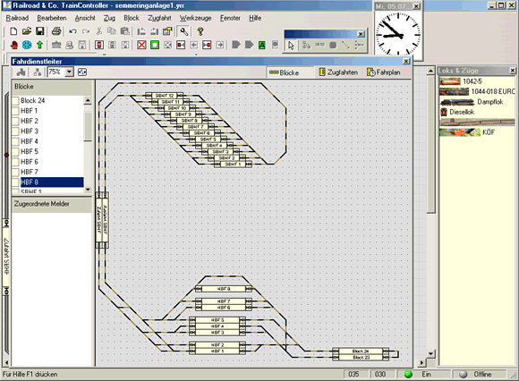Viewport: 519px width, 381px height.
Task: Click the green square box icon
Action: point(155,45)
